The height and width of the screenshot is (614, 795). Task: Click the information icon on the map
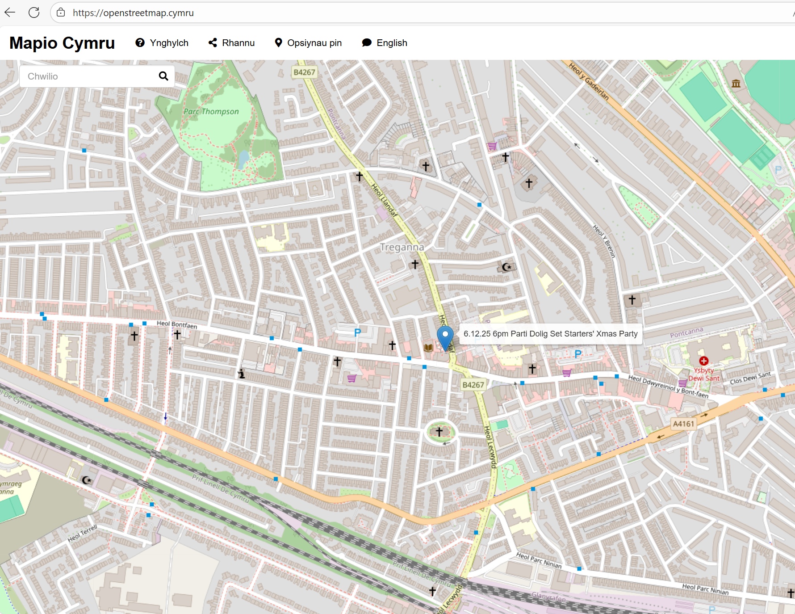[x=242, y=374]
